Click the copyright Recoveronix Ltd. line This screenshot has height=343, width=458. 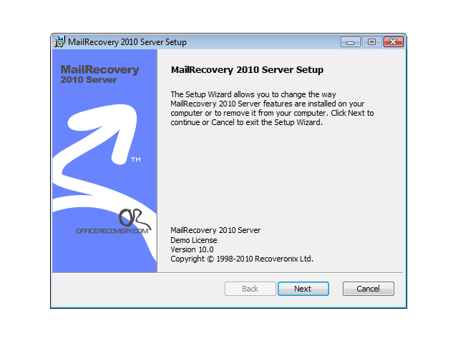coord(242,259)
